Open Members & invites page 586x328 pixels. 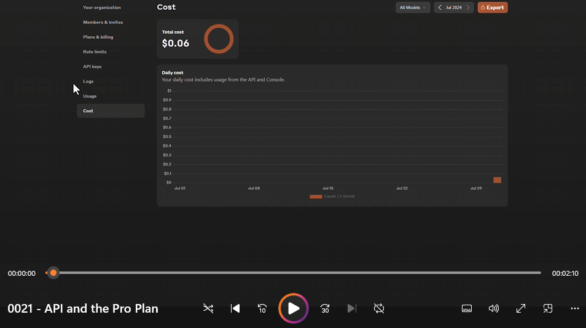click(103, 22)
